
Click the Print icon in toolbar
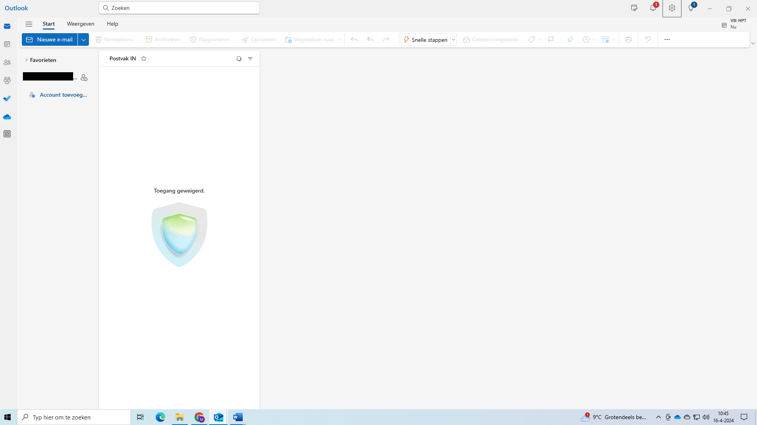coord(629,39)
